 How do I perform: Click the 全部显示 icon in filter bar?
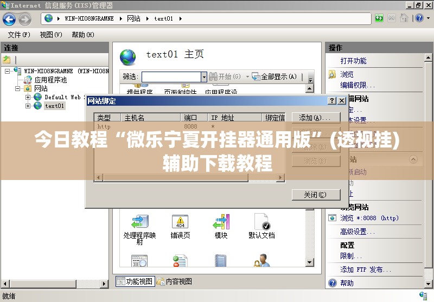[256, 76]
